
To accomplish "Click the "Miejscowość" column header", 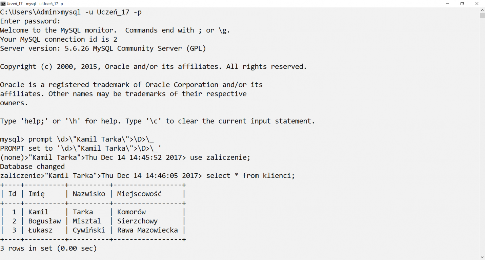I will coord(139,194).
